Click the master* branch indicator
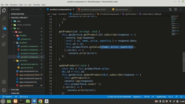The width and height of the screenshot is (185, 104). tap(7, 96)
